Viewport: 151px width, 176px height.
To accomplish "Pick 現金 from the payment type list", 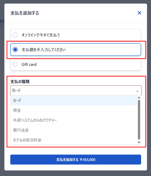I will [74, 110].
